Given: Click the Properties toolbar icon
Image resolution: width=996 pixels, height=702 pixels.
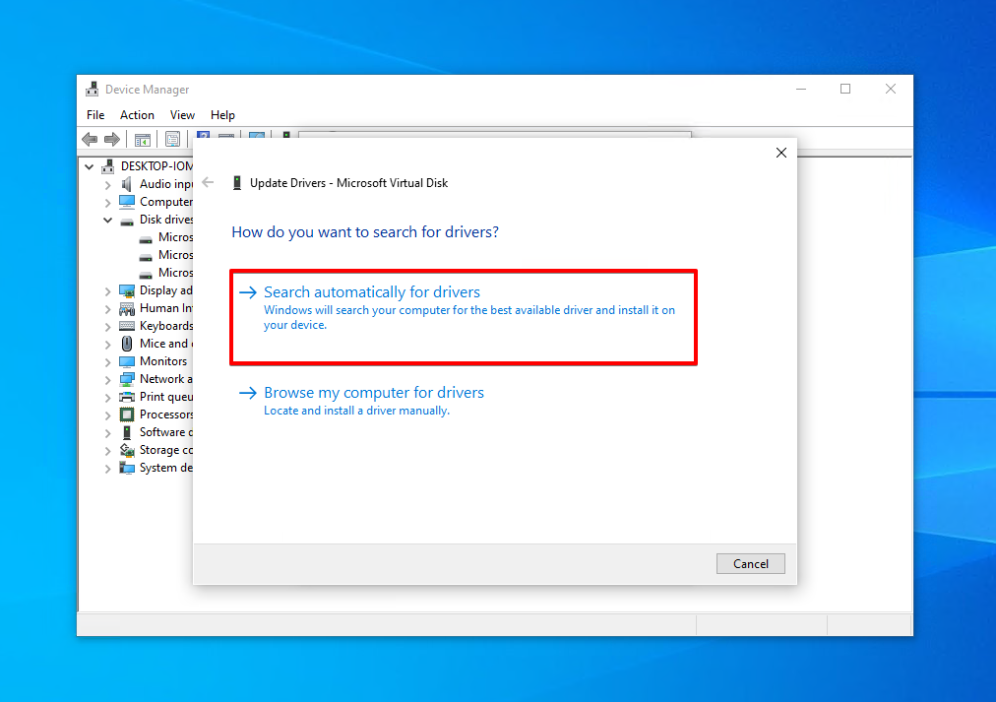Looking at the screenshot, I should click(x=173, y=140).
